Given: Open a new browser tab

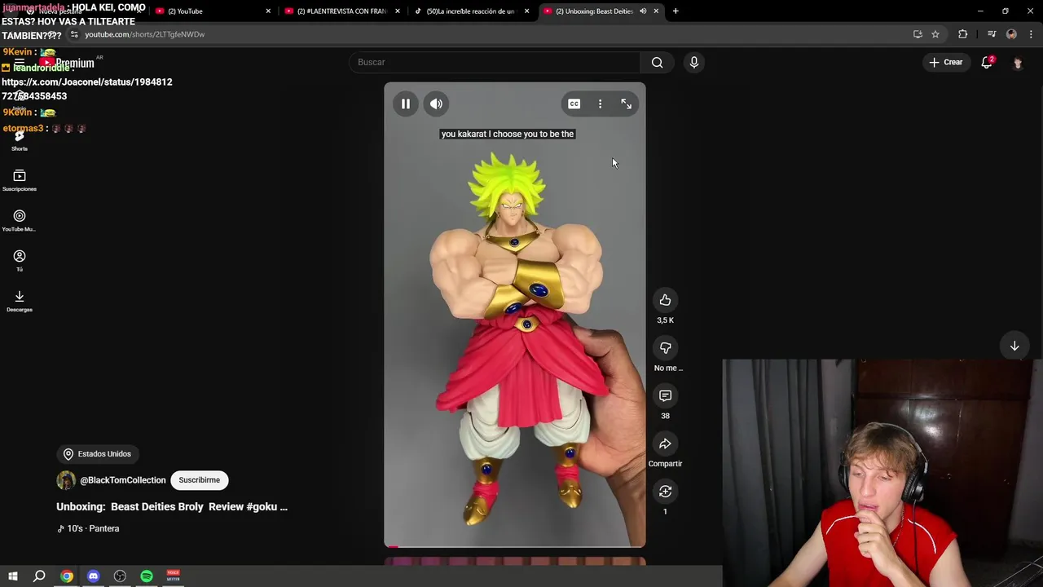Looking at the screenshot, I should [676, 11].
